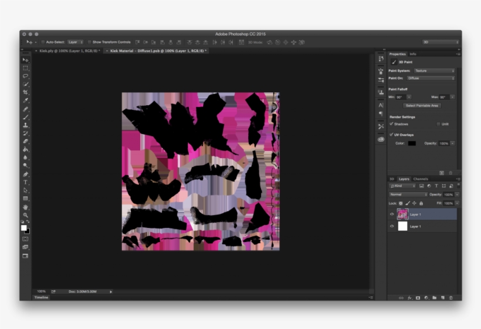This screenshot has width=481, height=329.
Task: Select the Eraser tool
Action: (x=25, y=142)
